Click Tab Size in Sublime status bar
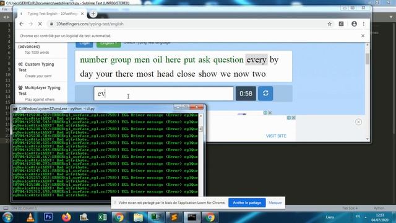 coord(350,208)
